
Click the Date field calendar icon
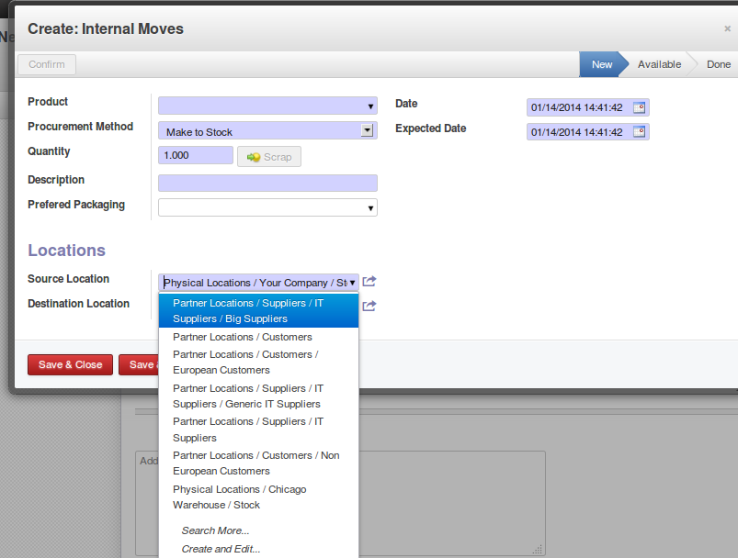point(640,107)
